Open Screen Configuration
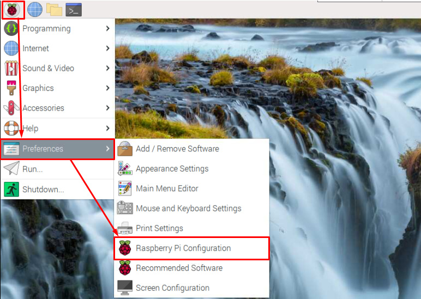Image resolution: width=421 pixels, height=299 pixels. pos(172,288)
